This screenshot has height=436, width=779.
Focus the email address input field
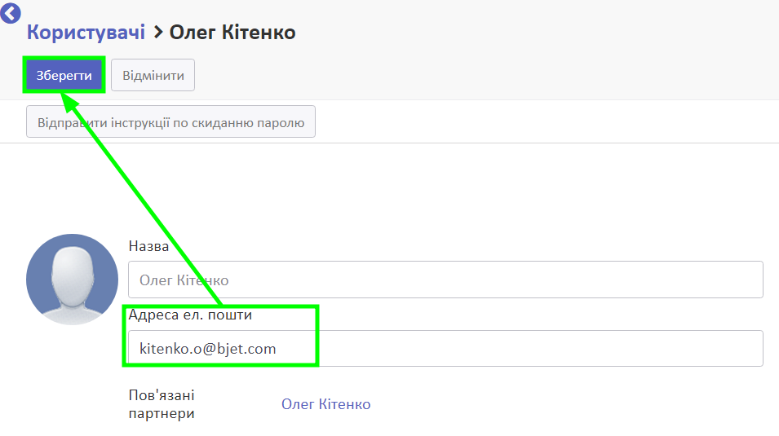[x=445, y=349]
